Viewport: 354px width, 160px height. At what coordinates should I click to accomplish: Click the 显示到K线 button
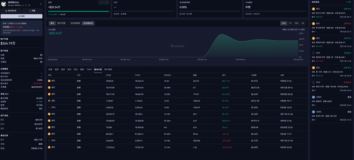tap(11, 11)
